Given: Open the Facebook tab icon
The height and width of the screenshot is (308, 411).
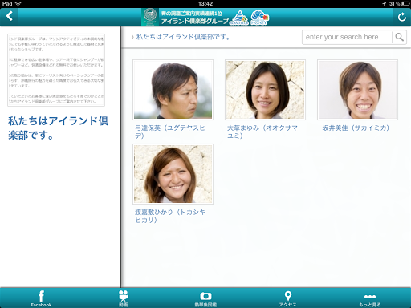Looking at the screenshot, I should click(x=41, y=298).
